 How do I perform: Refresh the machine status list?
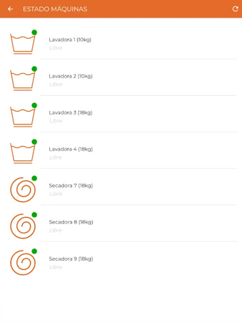[x=235, y=9]
